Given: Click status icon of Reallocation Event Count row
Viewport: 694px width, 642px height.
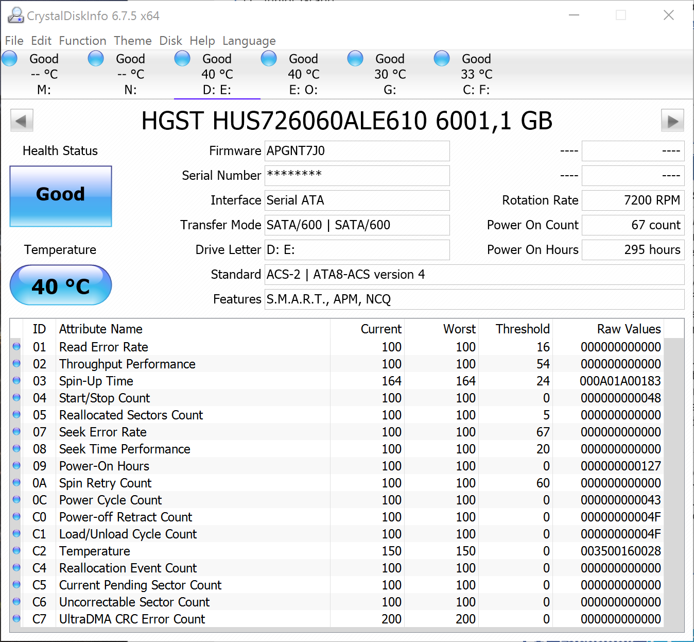Looking at the screenshot, I should click(x=16, y=568).
